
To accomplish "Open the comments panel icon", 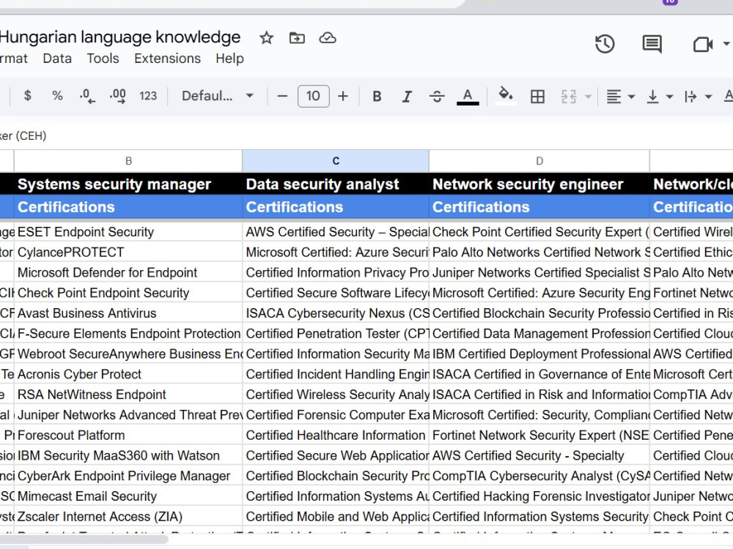I will click(x=652, y=44).
